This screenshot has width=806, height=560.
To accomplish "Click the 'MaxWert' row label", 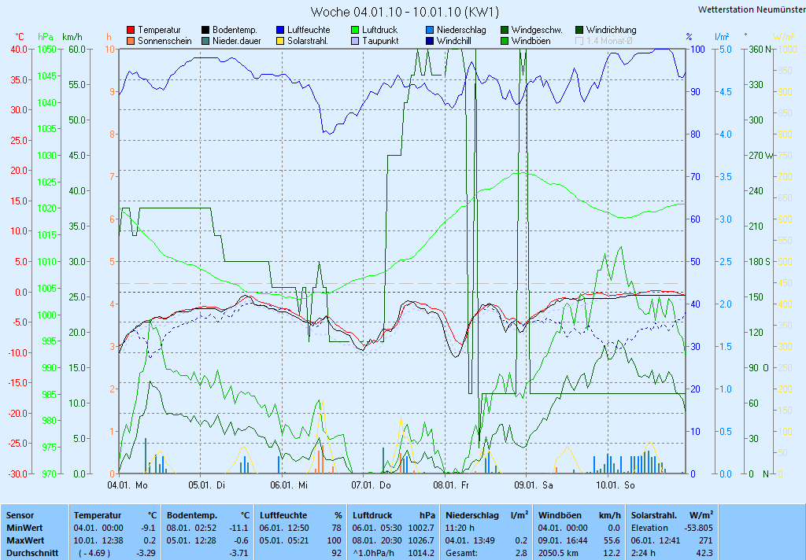I will point(25,541).
